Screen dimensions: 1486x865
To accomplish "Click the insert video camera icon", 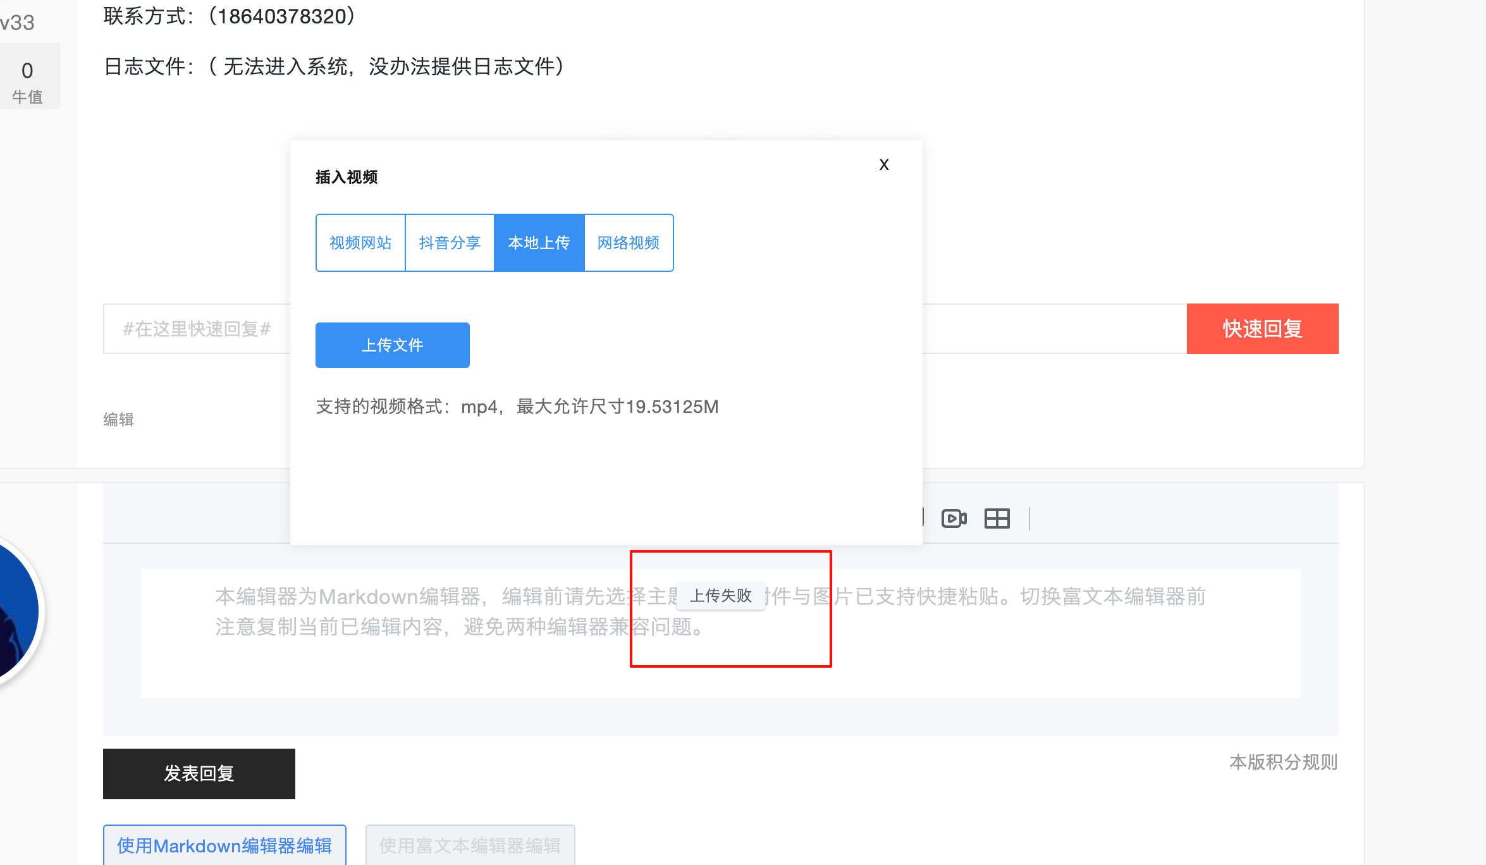I will point(954,518).
